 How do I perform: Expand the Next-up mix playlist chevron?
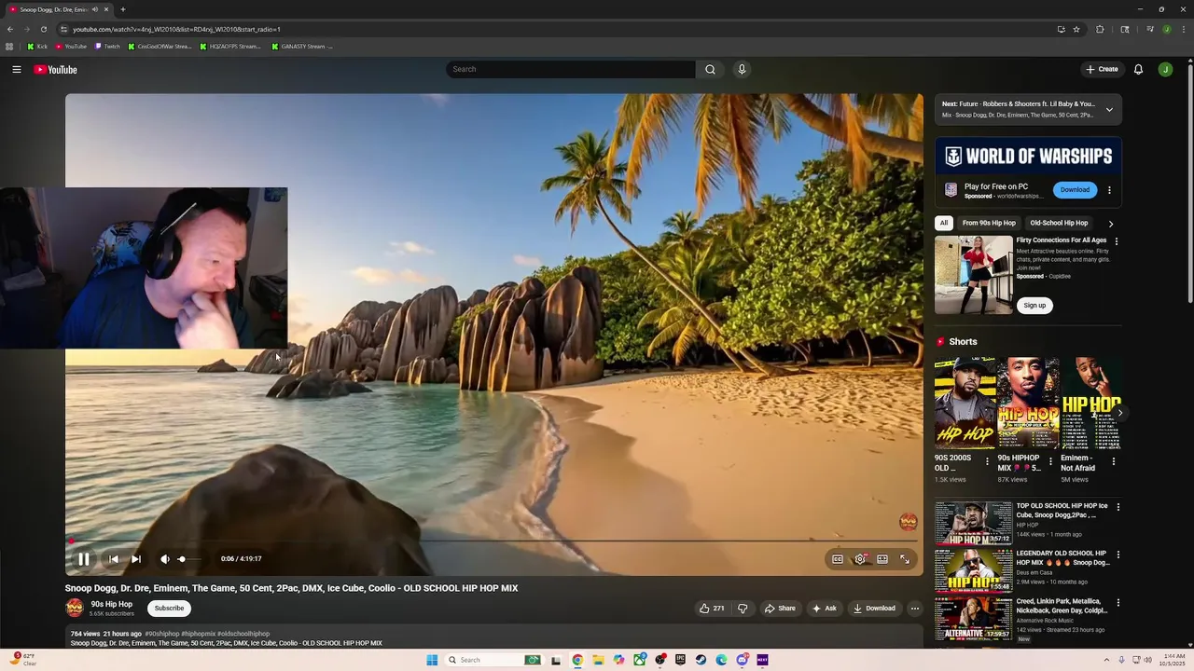pos(1109,110)
